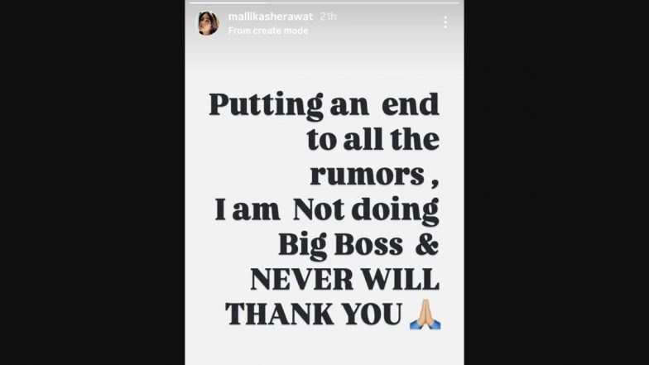The height and width of the screenshot is (365, 649).
Task: Click the to all the text line
Action: pos(373,140)
